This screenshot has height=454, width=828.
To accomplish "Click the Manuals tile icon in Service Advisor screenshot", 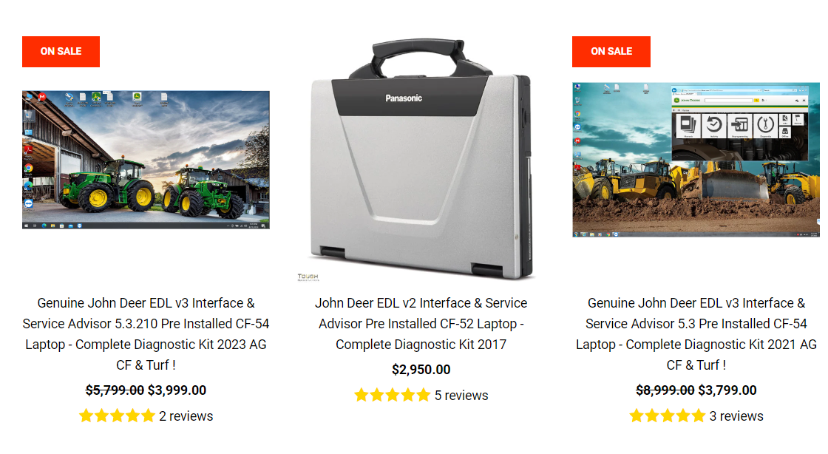I will 688,126.
